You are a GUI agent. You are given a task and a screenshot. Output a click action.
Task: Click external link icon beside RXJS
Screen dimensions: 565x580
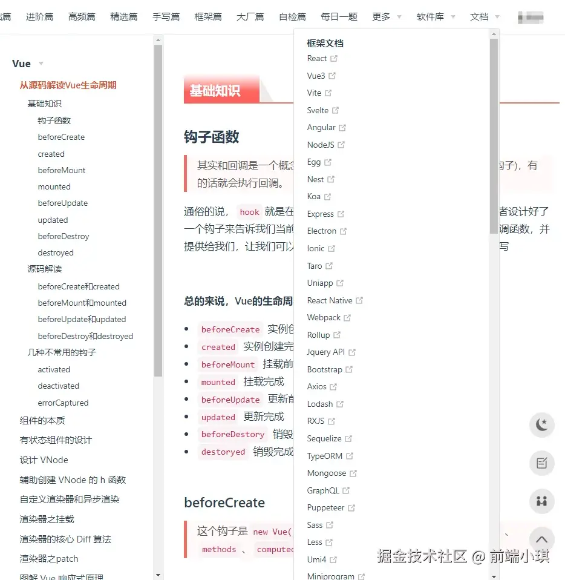(331, 421)
